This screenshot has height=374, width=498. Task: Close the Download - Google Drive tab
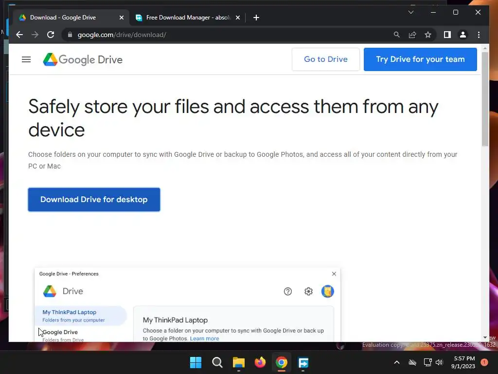click(x=121, y=18)
